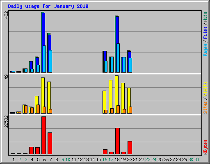
Task: Click the blue 'Files' legend label
Action: coord(205,32)
